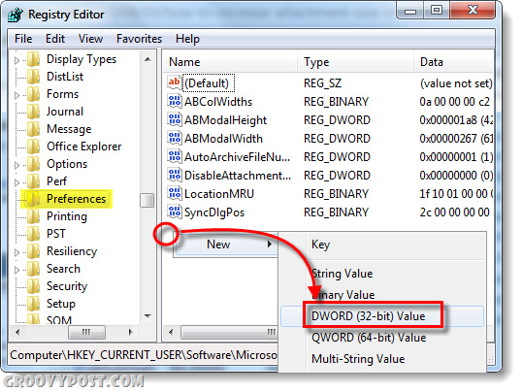Expand the Search key arrow
This screenshot has height=392, width=522.
(16, 270)
